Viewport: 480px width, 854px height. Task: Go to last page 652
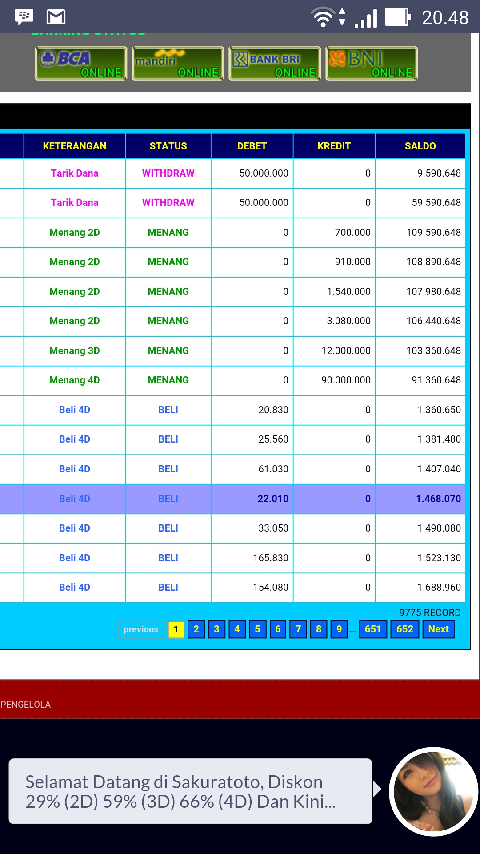pos(405,629)
